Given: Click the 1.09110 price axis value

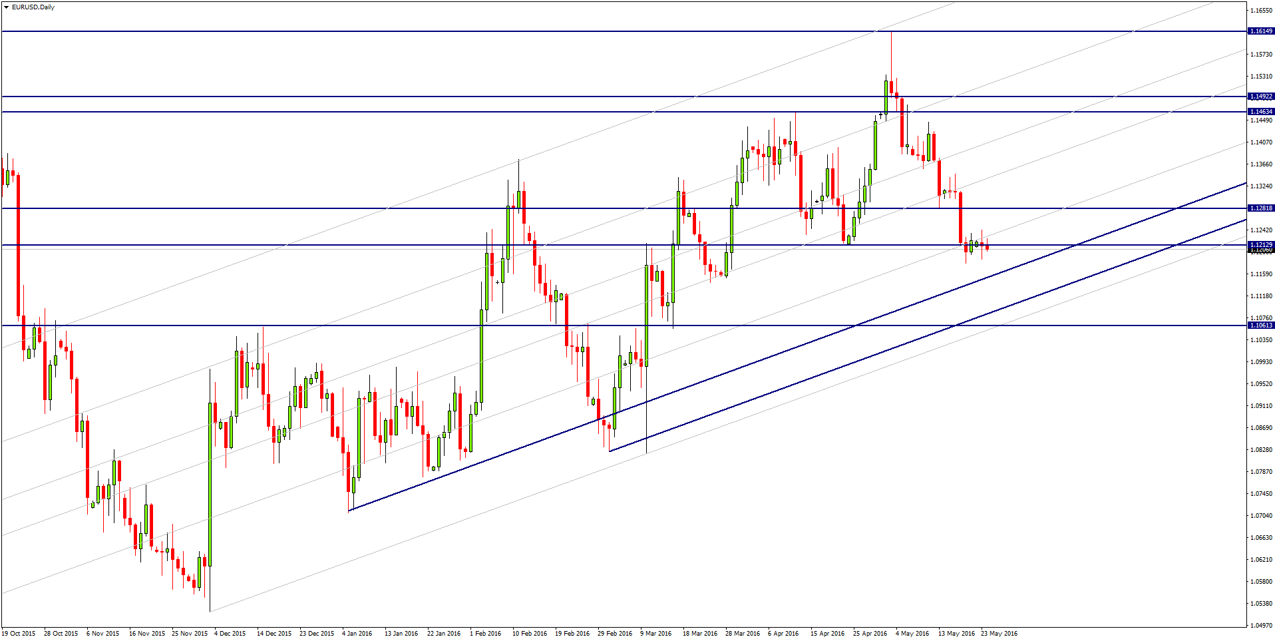Looking at the screenshot, I should point(1262,406).
